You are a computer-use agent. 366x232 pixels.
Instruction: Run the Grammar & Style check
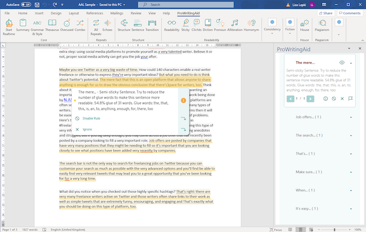click(x=37, y=27)
